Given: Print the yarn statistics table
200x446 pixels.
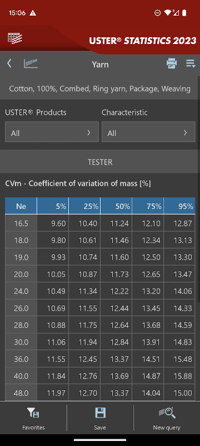Looking at the screenshot, I should click(x=172, y=63).
